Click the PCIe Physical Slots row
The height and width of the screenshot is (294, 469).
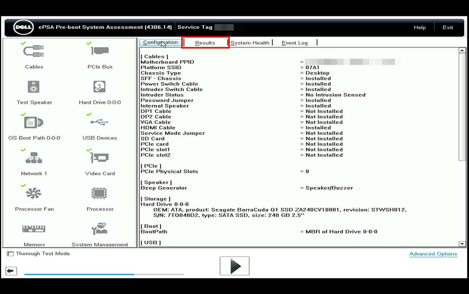tap(225, 171)
